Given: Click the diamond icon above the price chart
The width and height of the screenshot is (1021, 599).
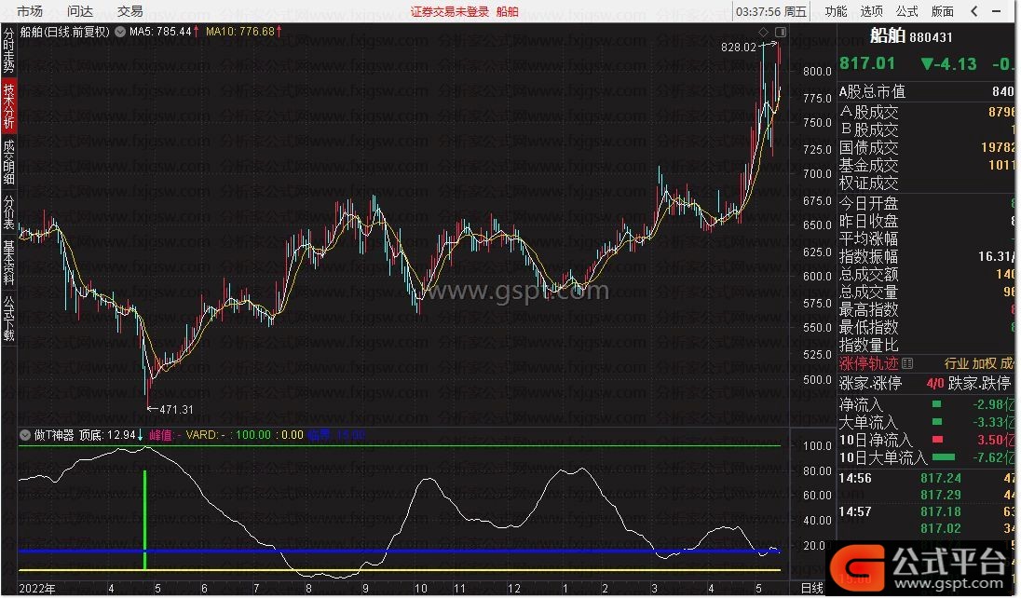Looking at the screenshot, I should point(763,32).
